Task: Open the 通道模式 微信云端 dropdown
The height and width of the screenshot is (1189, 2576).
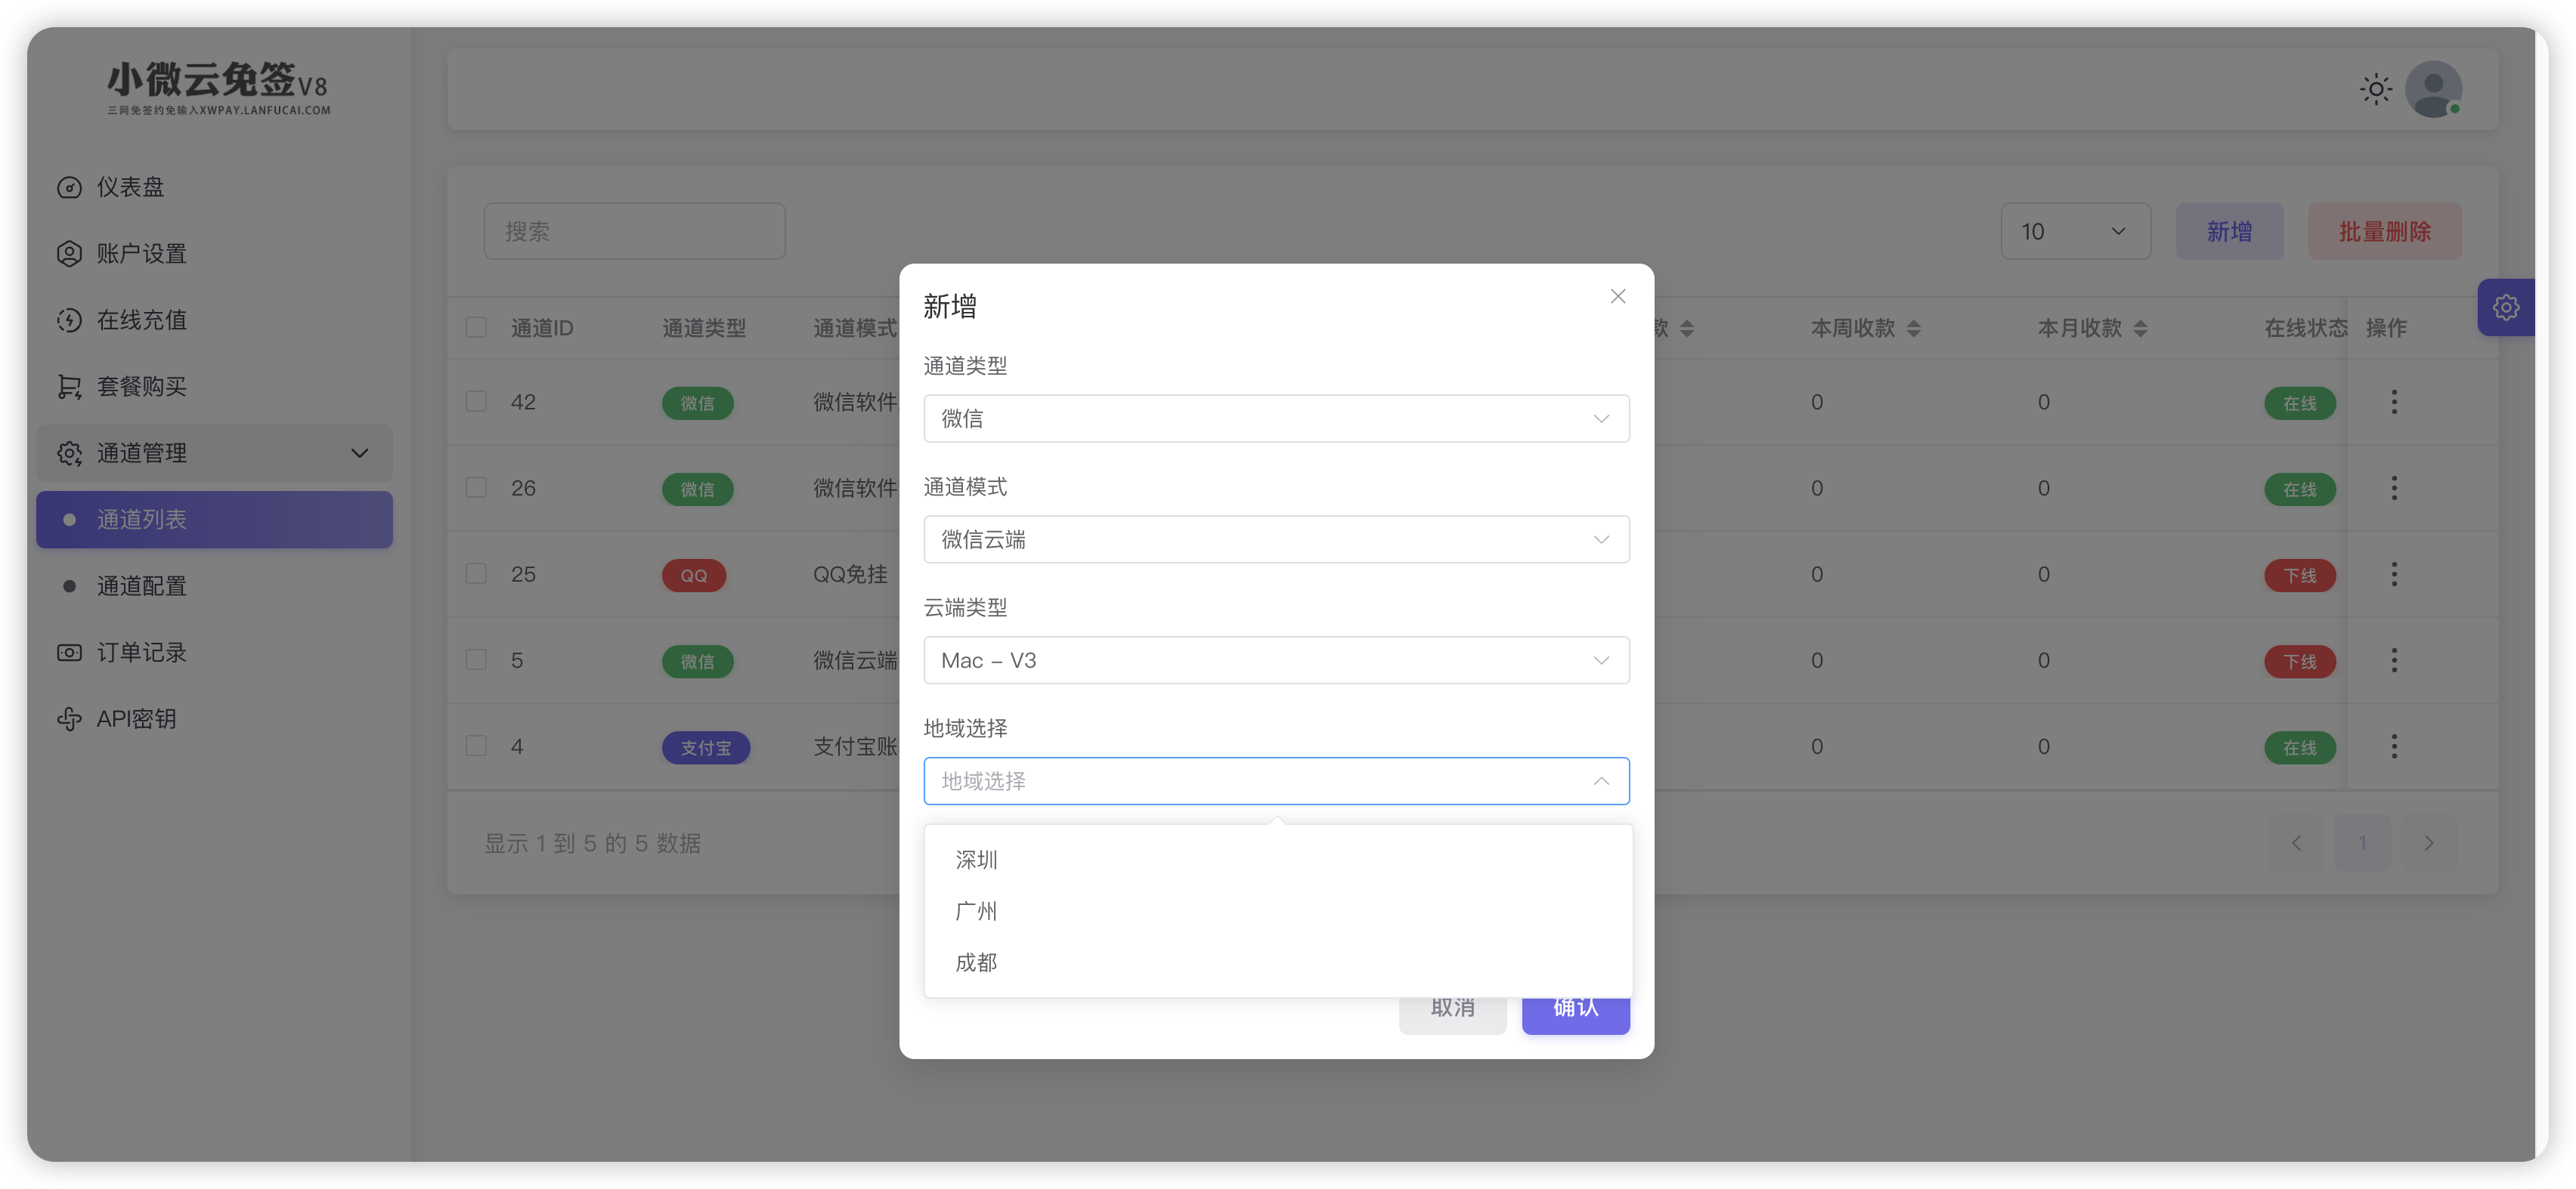Action: (x=1276, y=539)
